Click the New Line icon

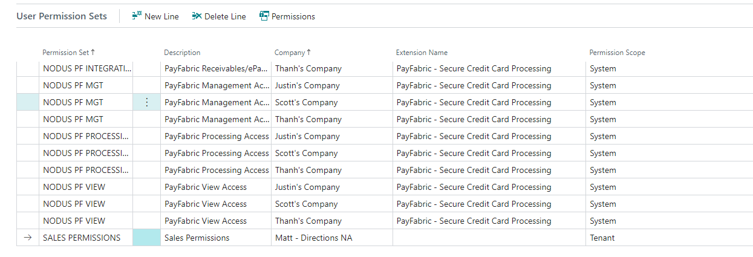click(137, 16)
